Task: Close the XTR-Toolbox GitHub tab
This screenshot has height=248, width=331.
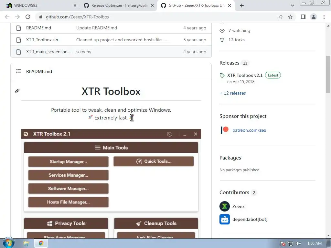Action: (x=230, y=5)
